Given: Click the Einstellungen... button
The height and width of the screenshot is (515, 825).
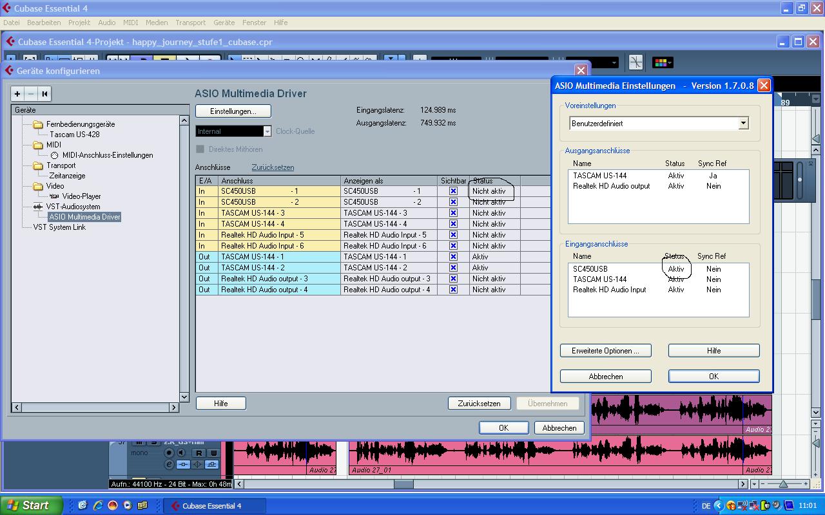Looking at the screenshot, I should 233,111.
